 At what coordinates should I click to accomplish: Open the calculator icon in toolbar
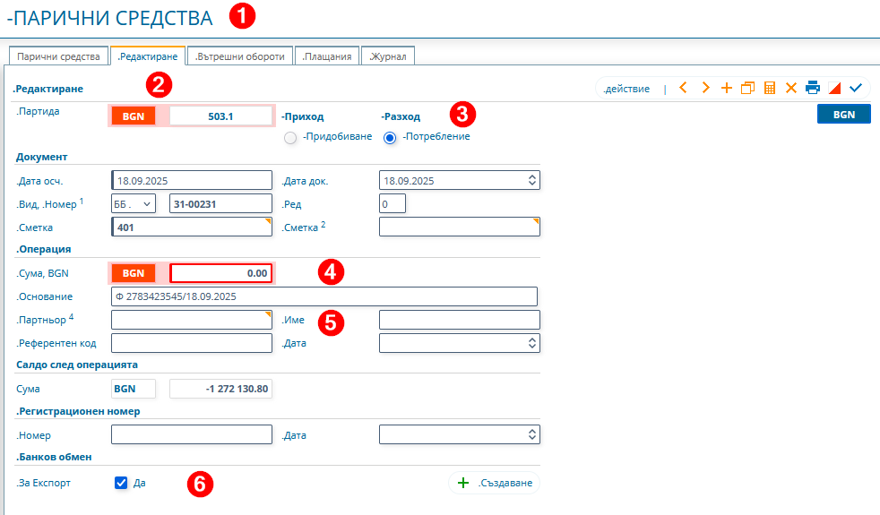(x=769, y=88)
